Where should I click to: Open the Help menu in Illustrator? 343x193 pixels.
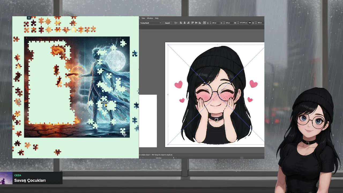pyautogui.click(x=157, y=18)
